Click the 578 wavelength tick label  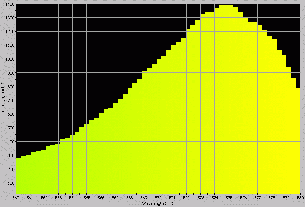pyautogui.click(x=272, y=197)
